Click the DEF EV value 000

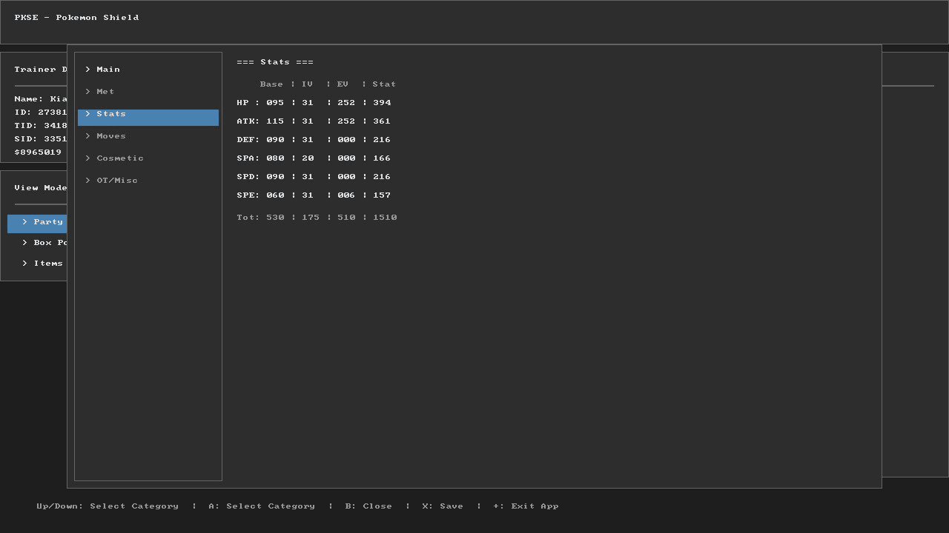346,140
